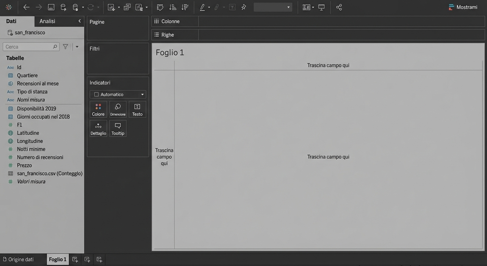The height and width of the screenshot is (266, 487).
Task: Sort ascending using the toolbar icon
Action: click(172, 7)
